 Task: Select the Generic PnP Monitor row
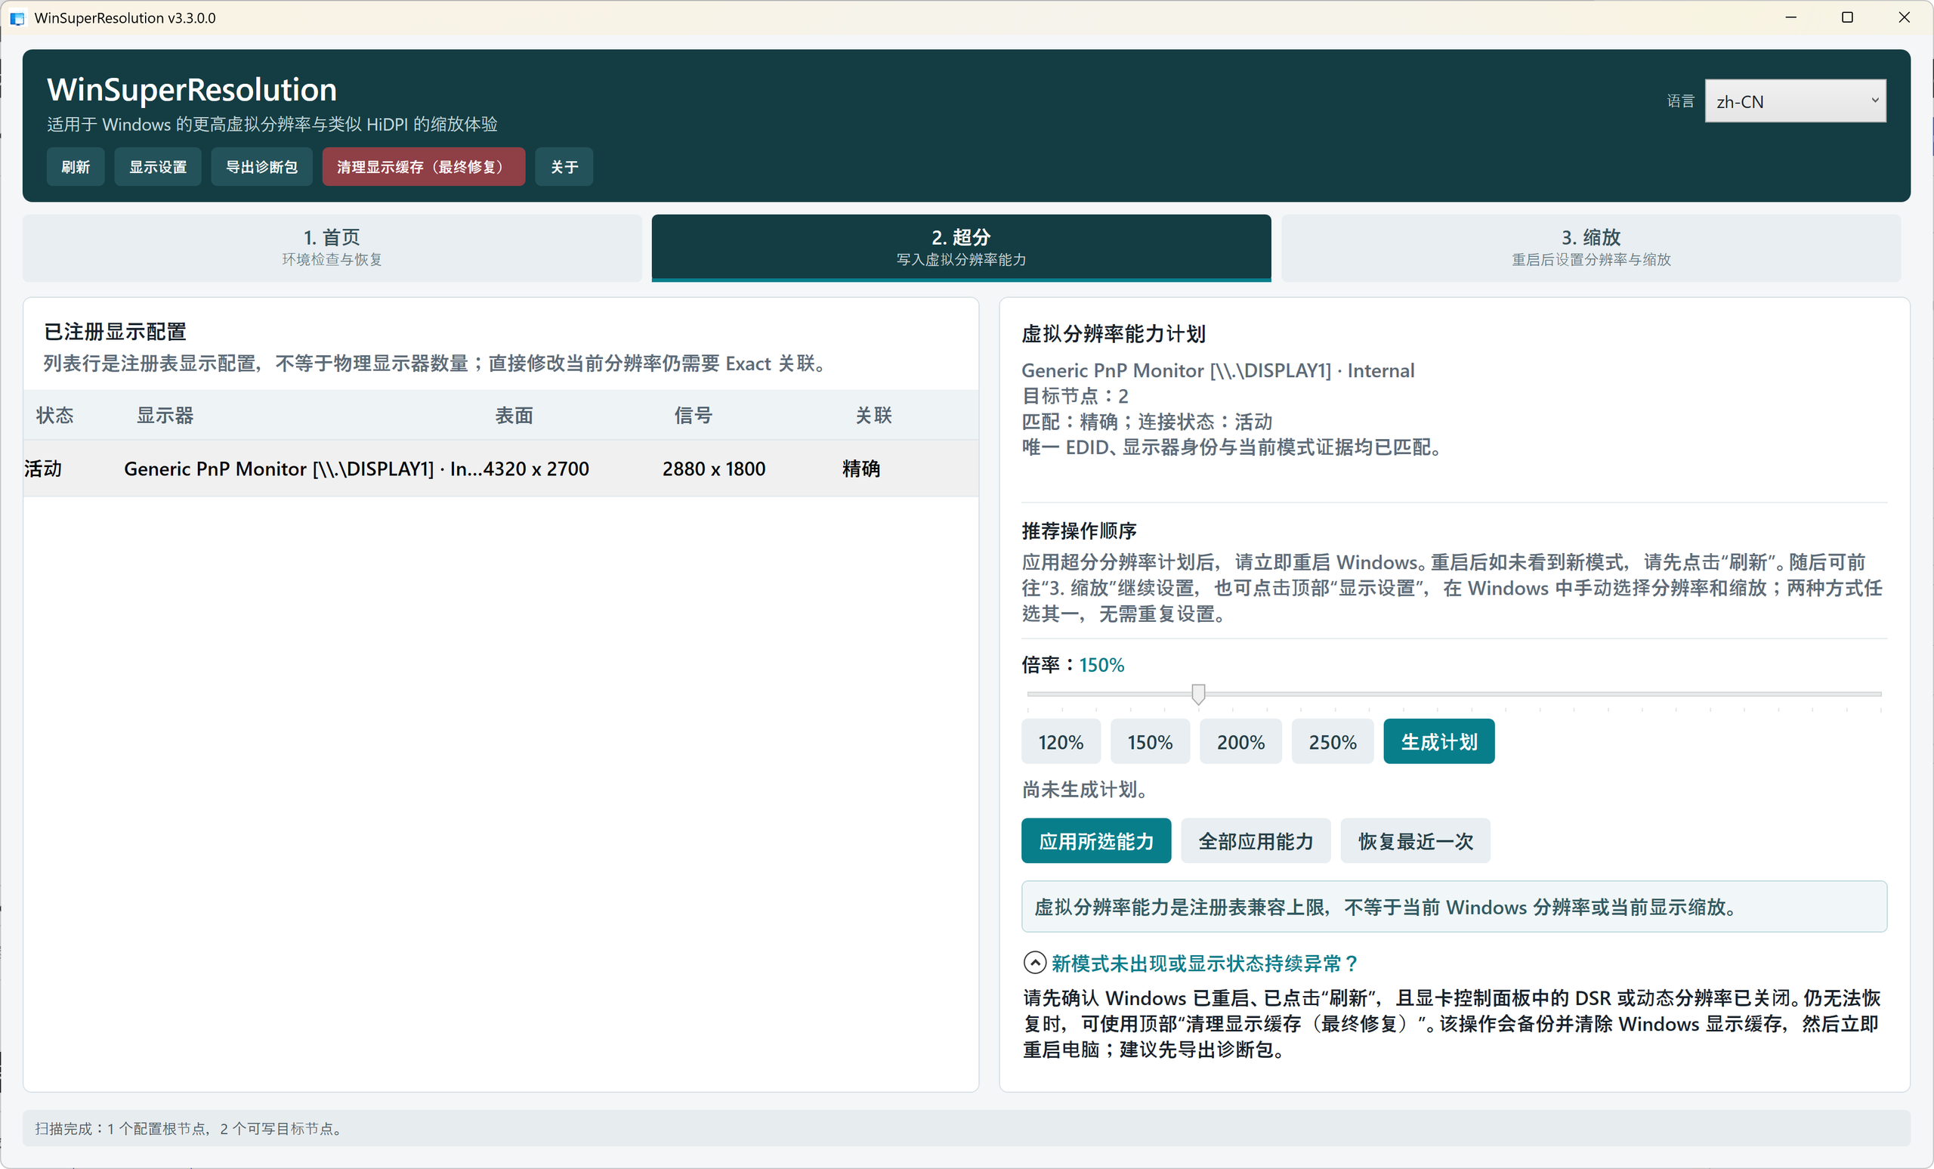pos(501,469)
